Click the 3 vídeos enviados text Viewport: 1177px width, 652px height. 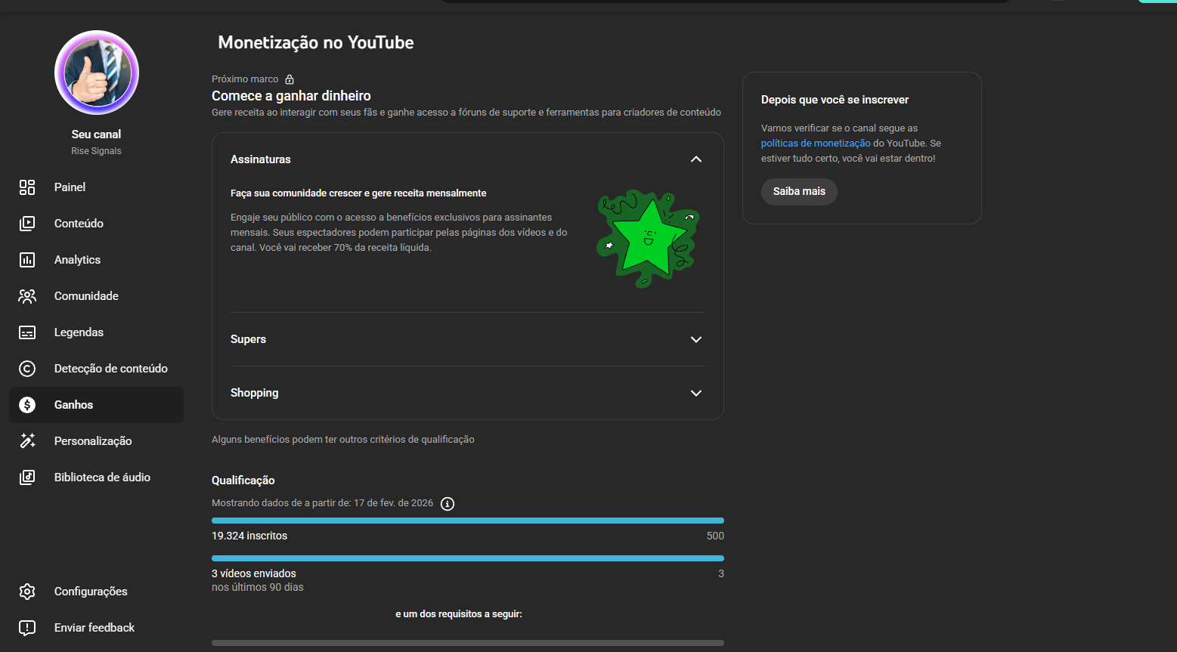[254, 573]
